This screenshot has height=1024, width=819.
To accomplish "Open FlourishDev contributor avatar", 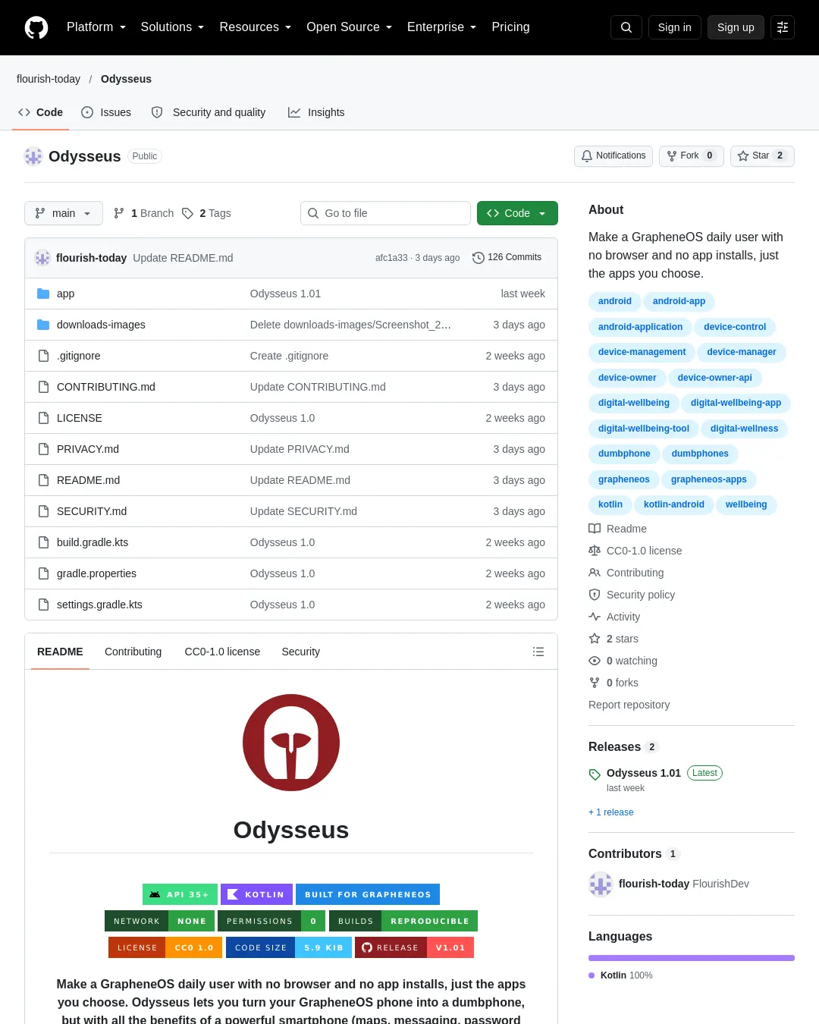I will click(601, 884).
